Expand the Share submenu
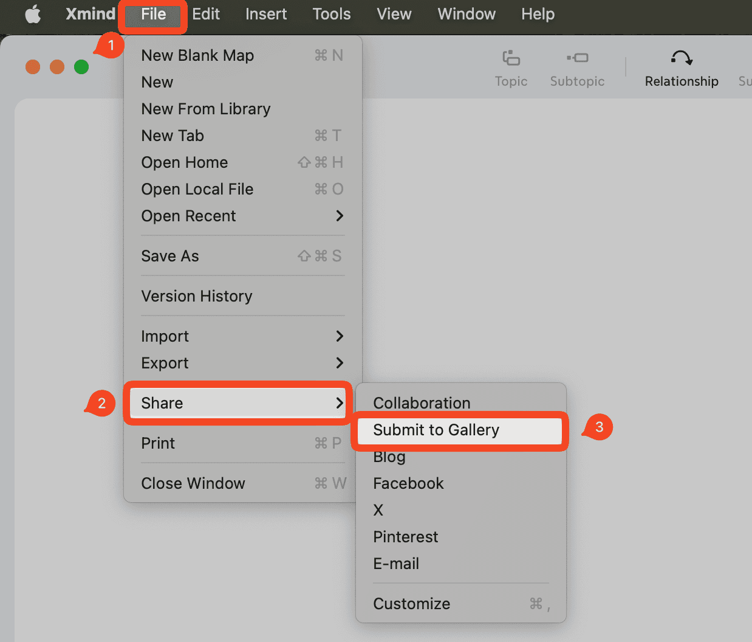The width and height of the screenshot is (752, 642). click(238, 403)
